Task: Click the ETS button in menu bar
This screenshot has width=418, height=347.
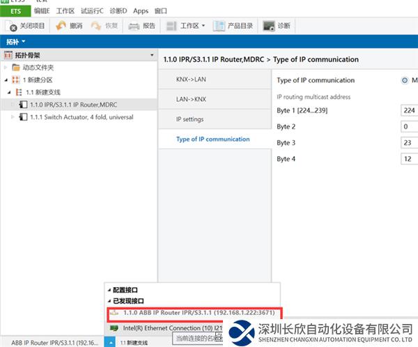Action: (15, 11)
